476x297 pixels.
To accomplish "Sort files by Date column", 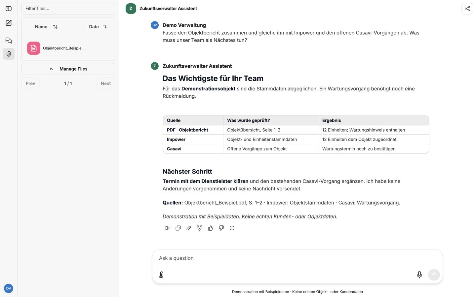I will [x=98, y=27].
